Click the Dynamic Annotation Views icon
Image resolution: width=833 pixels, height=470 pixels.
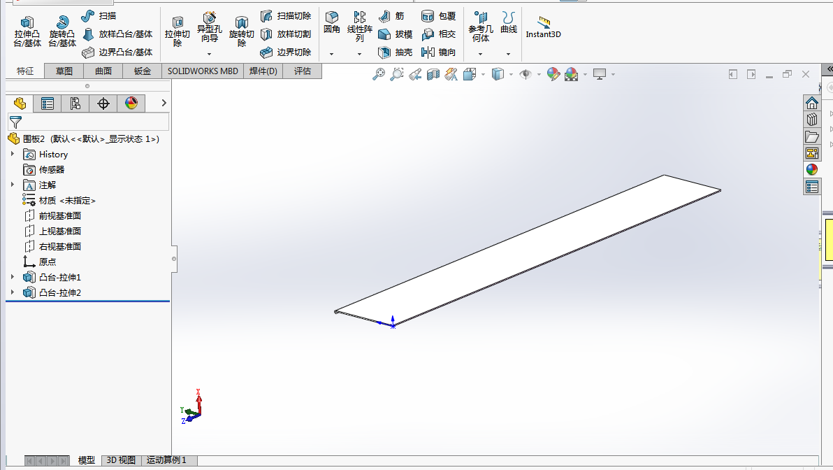click(x=451, y=74)
